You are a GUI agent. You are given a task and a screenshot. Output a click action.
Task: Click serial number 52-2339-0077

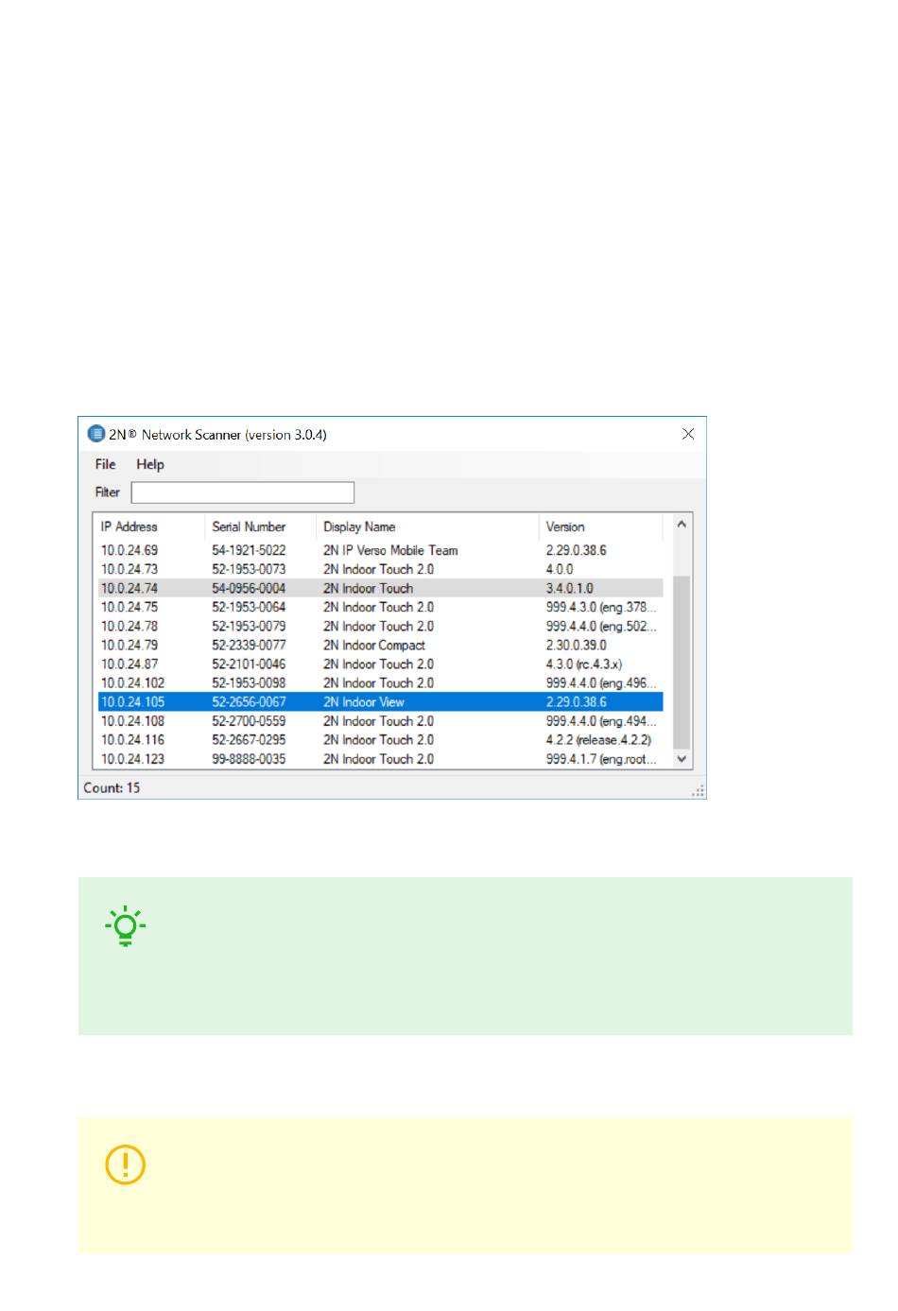point(249,645)
